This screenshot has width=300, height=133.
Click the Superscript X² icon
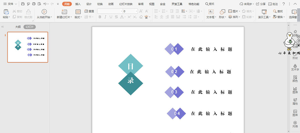(x=129, y=17)
